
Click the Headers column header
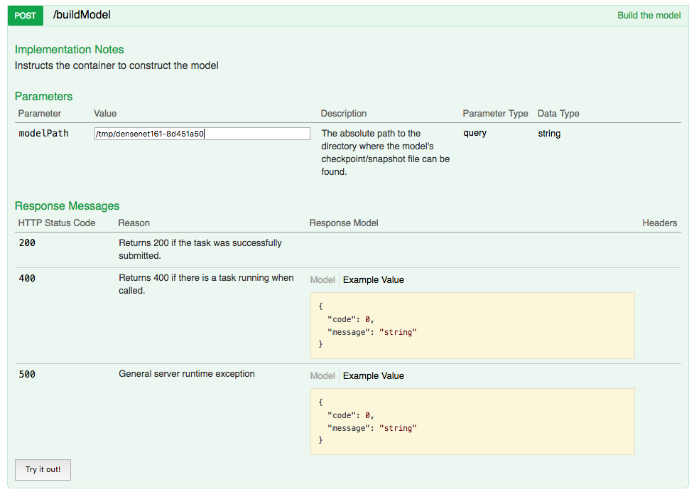(x=659, y=223)
